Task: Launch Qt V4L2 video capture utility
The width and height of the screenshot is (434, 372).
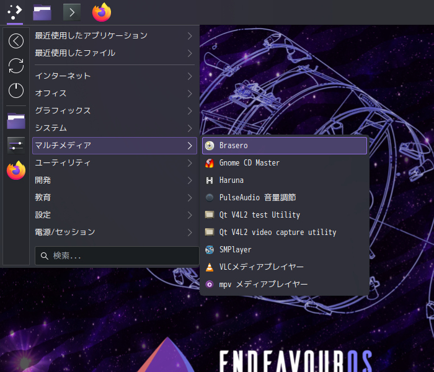Action: pyautogui.click(x=285, y=232)
